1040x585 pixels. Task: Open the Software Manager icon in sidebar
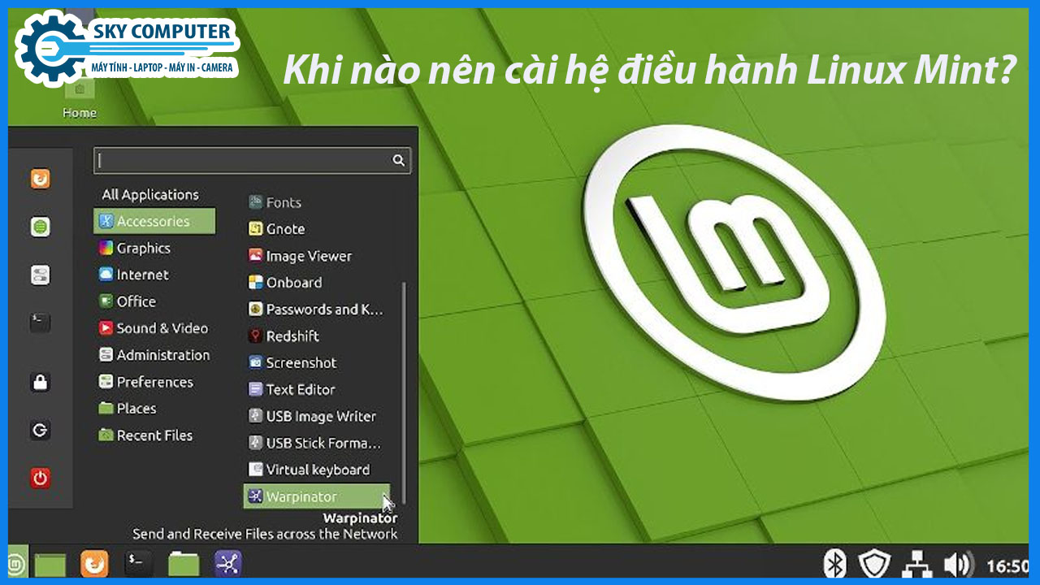coord(40,227)
